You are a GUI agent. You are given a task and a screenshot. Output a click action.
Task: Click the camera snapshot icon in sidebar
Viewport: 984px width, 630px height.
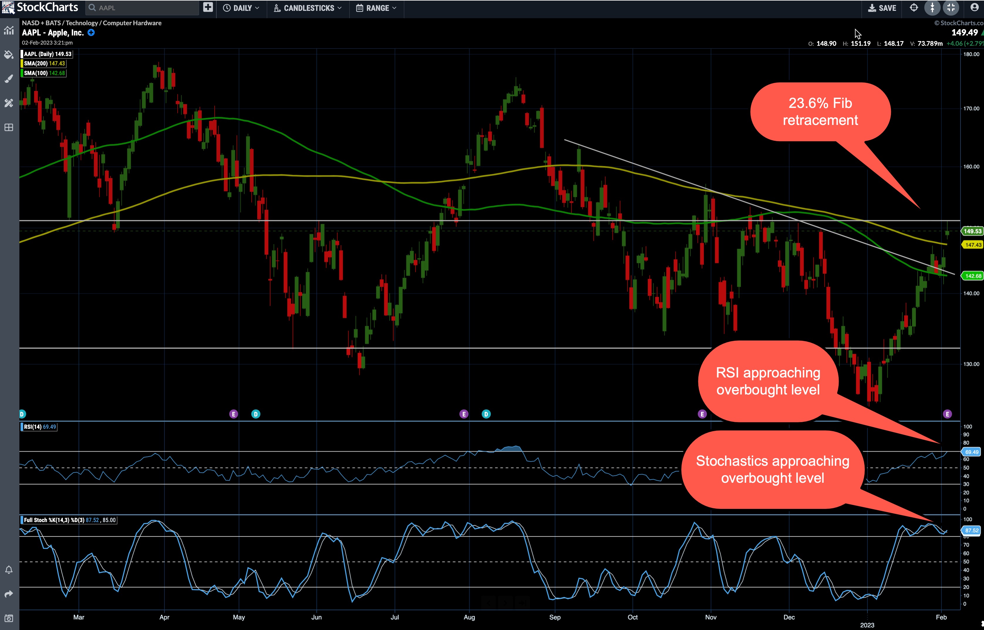click(9, 618)
